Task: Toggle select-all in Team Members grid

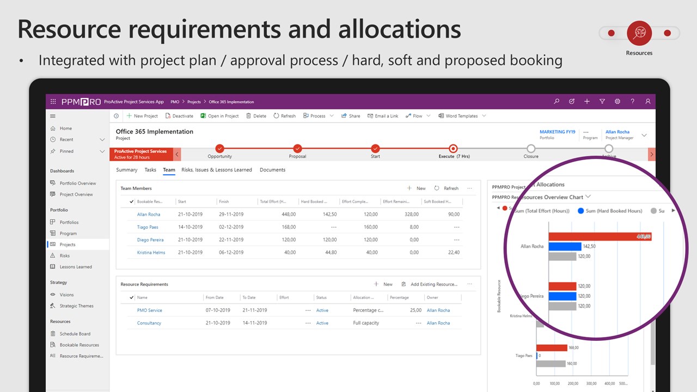Action: pos(131,201)
